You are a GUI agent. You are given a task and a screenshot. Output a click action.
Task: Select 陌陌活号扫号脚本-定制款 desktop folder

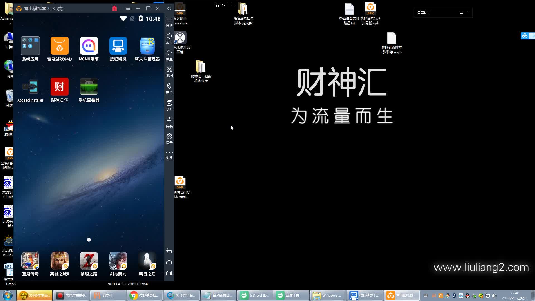pos(243,14)
